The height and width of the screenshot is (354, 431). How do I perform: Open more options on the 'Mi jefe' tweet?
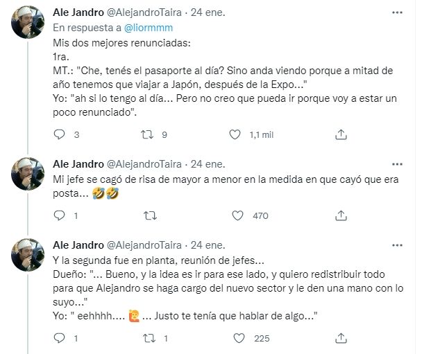[396, 163]
